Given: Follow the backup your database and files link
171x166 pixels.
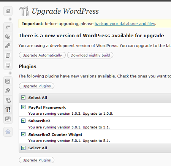Looking at the screenshot, I should (125, 24).
